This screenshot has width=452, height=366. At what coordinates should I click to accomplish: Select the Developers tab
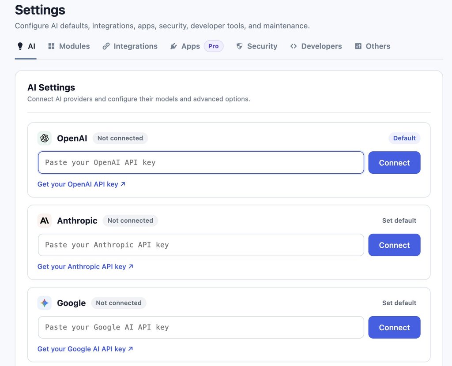click(x=316, y=46)
